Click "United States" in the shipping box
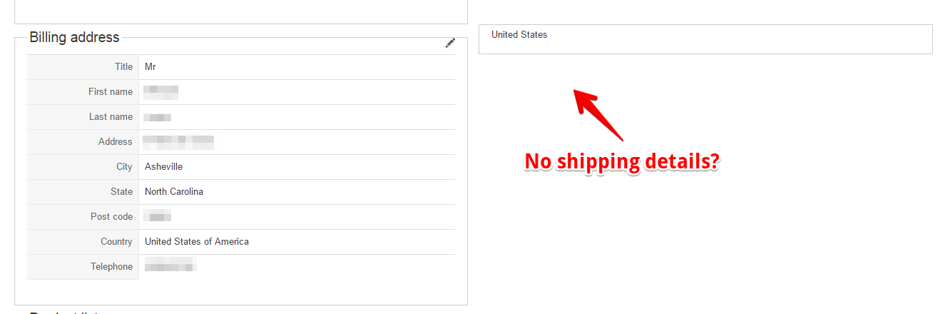Screen dimensions: 950x314 (x=519, y=35)
